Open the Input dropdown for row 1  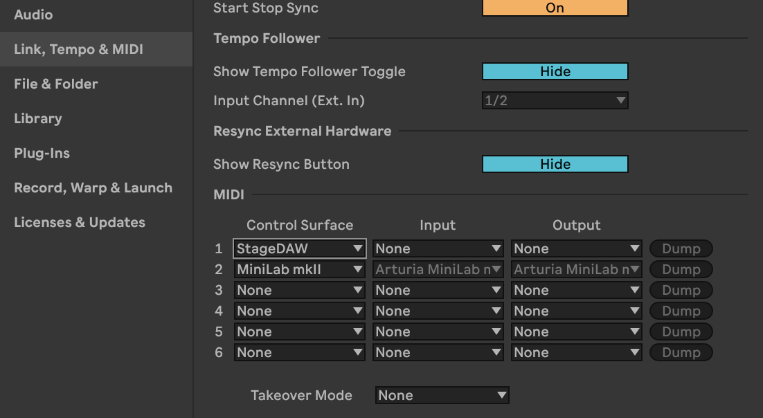(x=438, y=248)
